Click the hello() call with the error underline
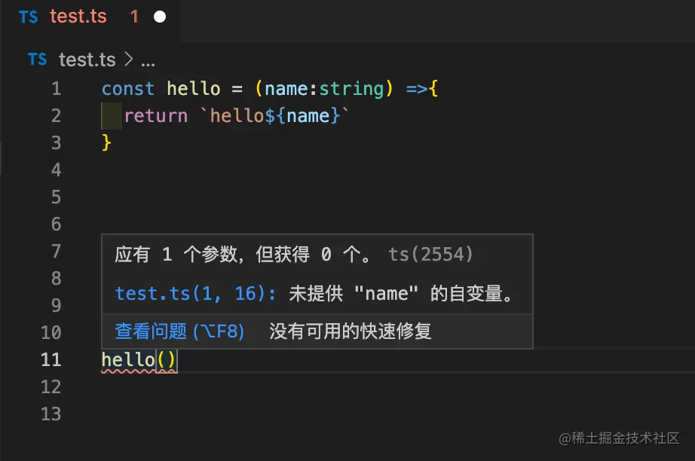Screen dimensions: 695x461 point(139,360)
